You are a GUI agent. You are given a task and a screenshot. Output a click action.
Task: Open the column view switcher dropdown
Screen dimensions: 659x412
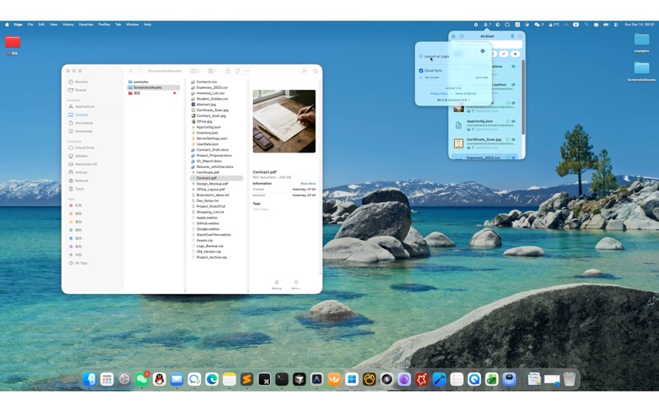pyautogui.click(x=195, y=71)
